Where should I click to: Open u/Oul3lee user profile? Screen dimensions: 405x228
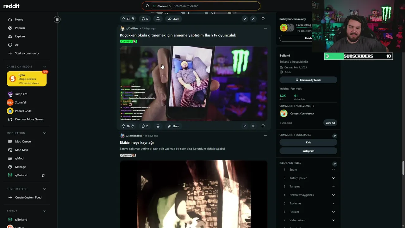132,28
